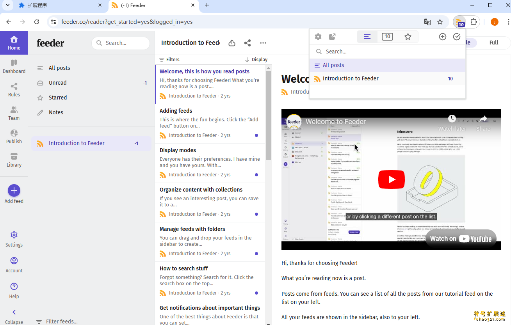The image size is (511, 325).
Task: Open the Home section in sidebar
Action: click(14, 43)
